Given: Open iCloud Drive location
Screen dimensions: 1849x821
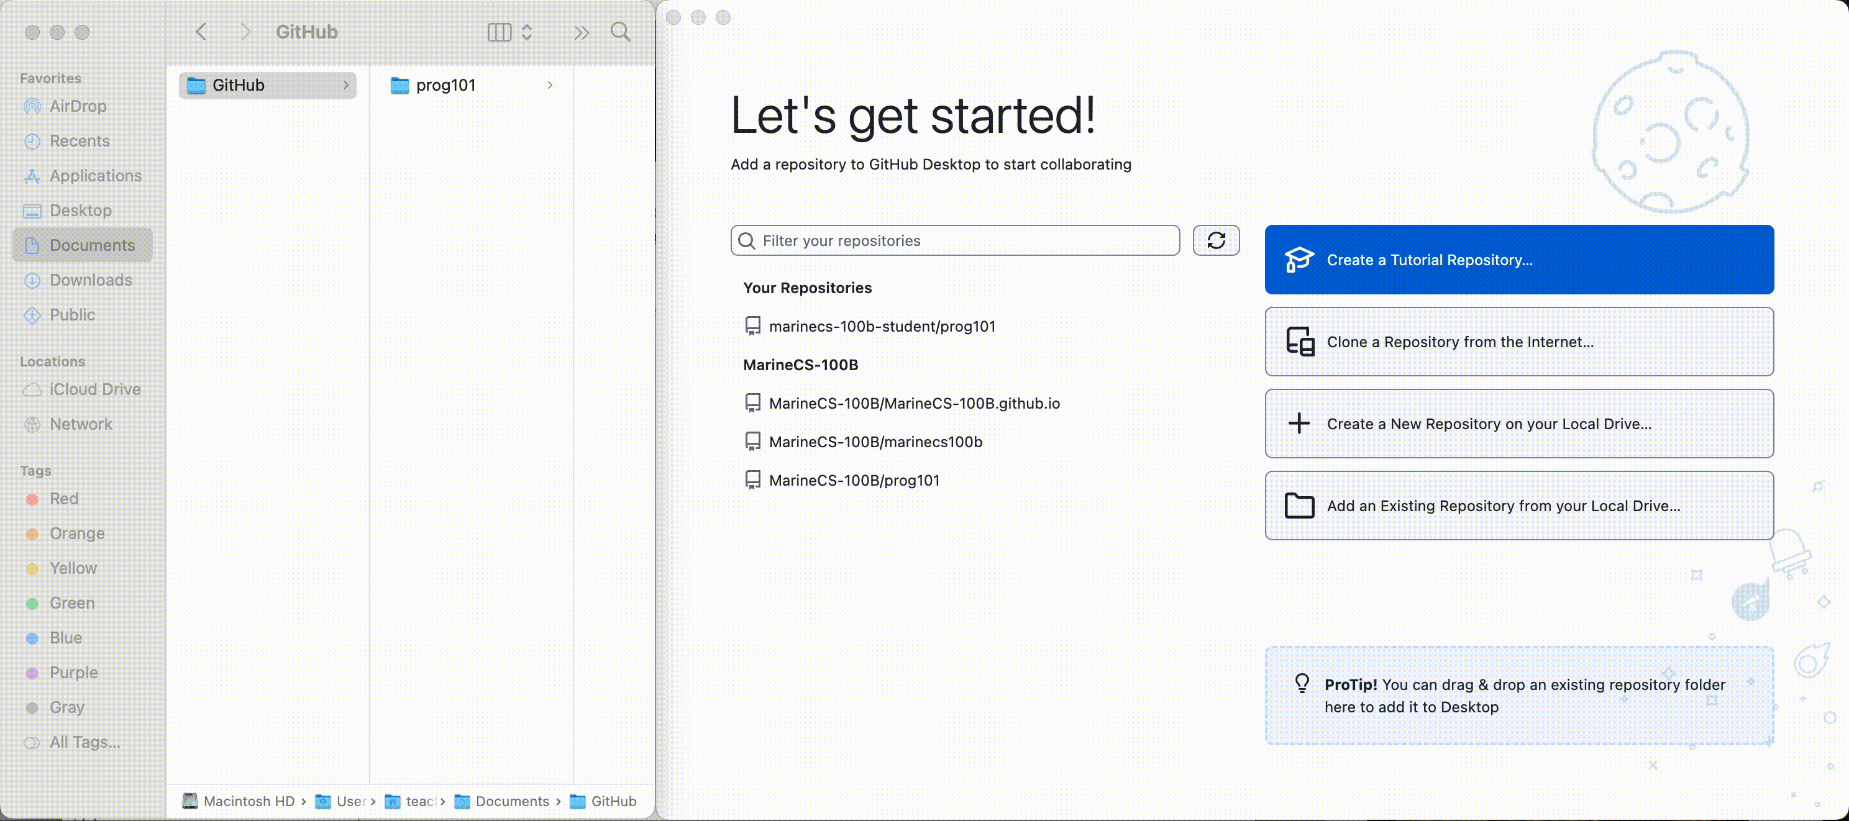Looking at the screenshot, I should pos(83,389).
